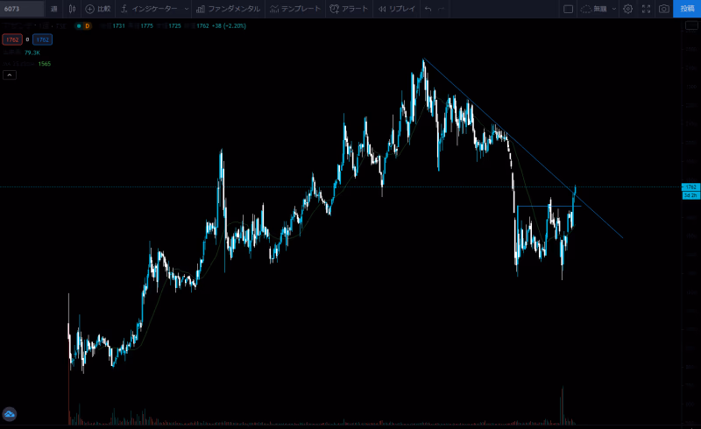Collapse the chart legend with chevron
701x429 pixels.
(10, 75)
